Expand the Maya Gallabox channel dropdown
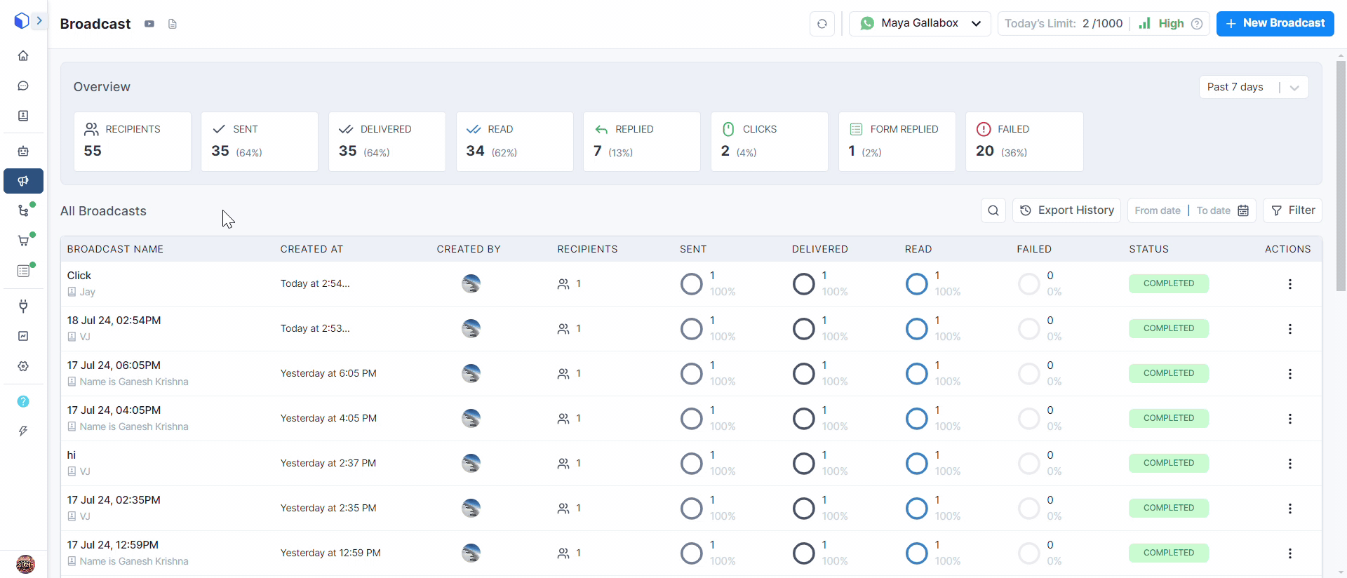The width and height of the screenshot is (1347, 578). [920, 24]
